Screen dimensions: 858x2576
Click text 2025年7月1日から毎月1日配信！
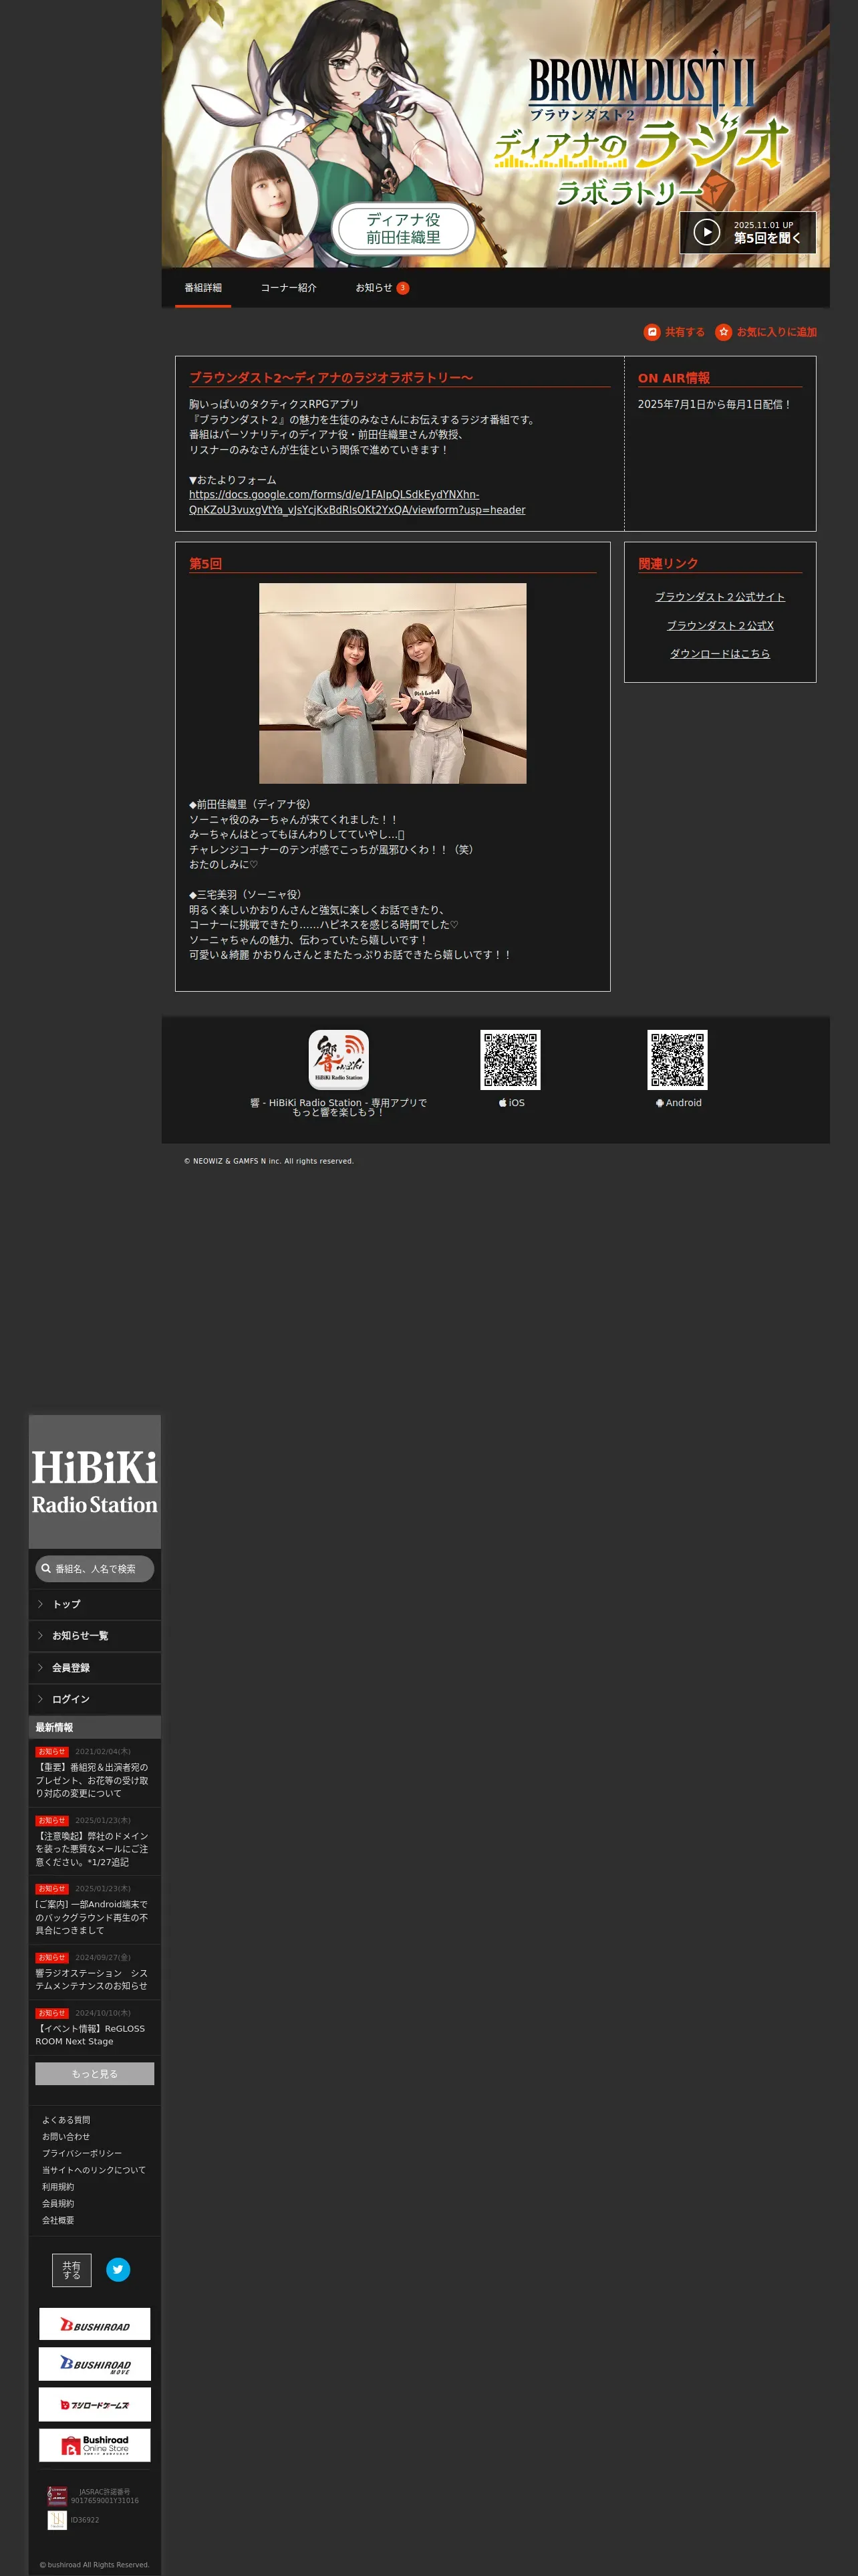coord(714,405)
